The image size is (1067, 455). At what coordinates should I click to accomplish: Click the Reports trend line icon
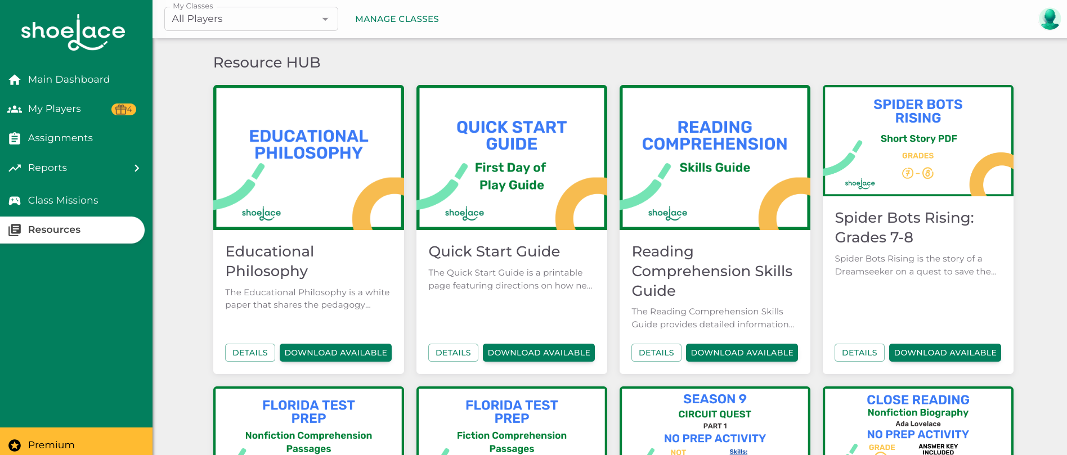point(15,168)
